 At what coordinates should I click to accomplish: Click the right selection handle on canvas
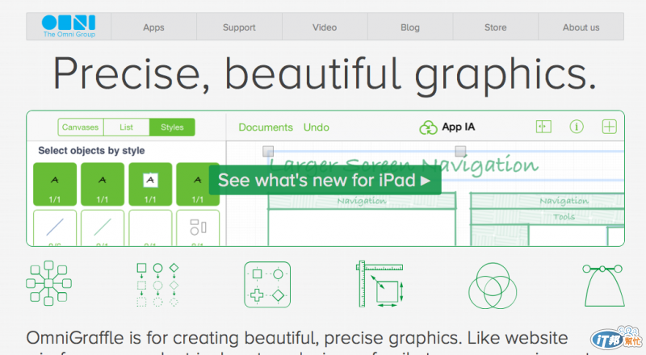(x=460, y=151)
